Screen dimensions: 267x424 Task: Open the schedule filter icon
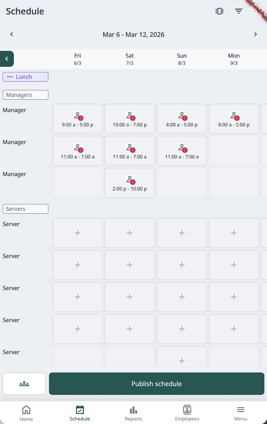pyautogui.click(x=238, y=11)
